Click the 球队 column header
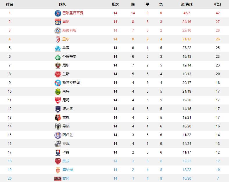This screenshot has width=229, height=182. pos(62,4)
